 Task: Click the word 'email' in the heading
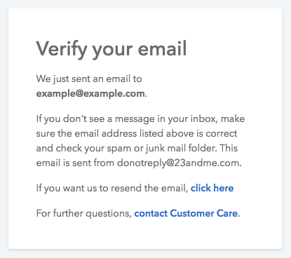162,48
